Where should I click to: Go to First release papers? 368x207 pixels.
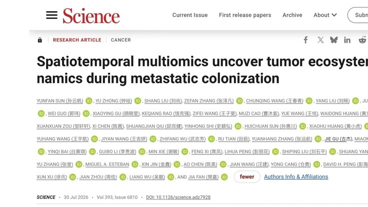pyautogui.click(x=245, y=15)
